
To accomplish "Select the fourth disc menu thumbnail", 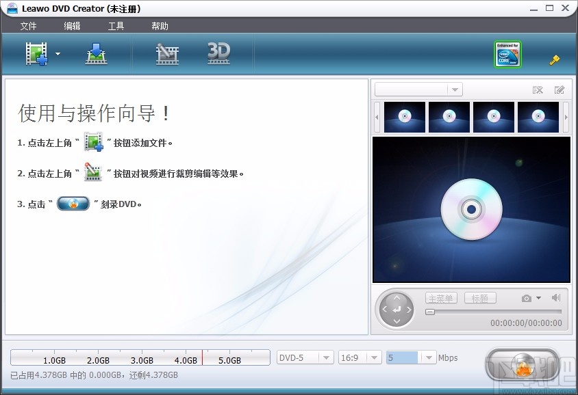I will [538, 117].
